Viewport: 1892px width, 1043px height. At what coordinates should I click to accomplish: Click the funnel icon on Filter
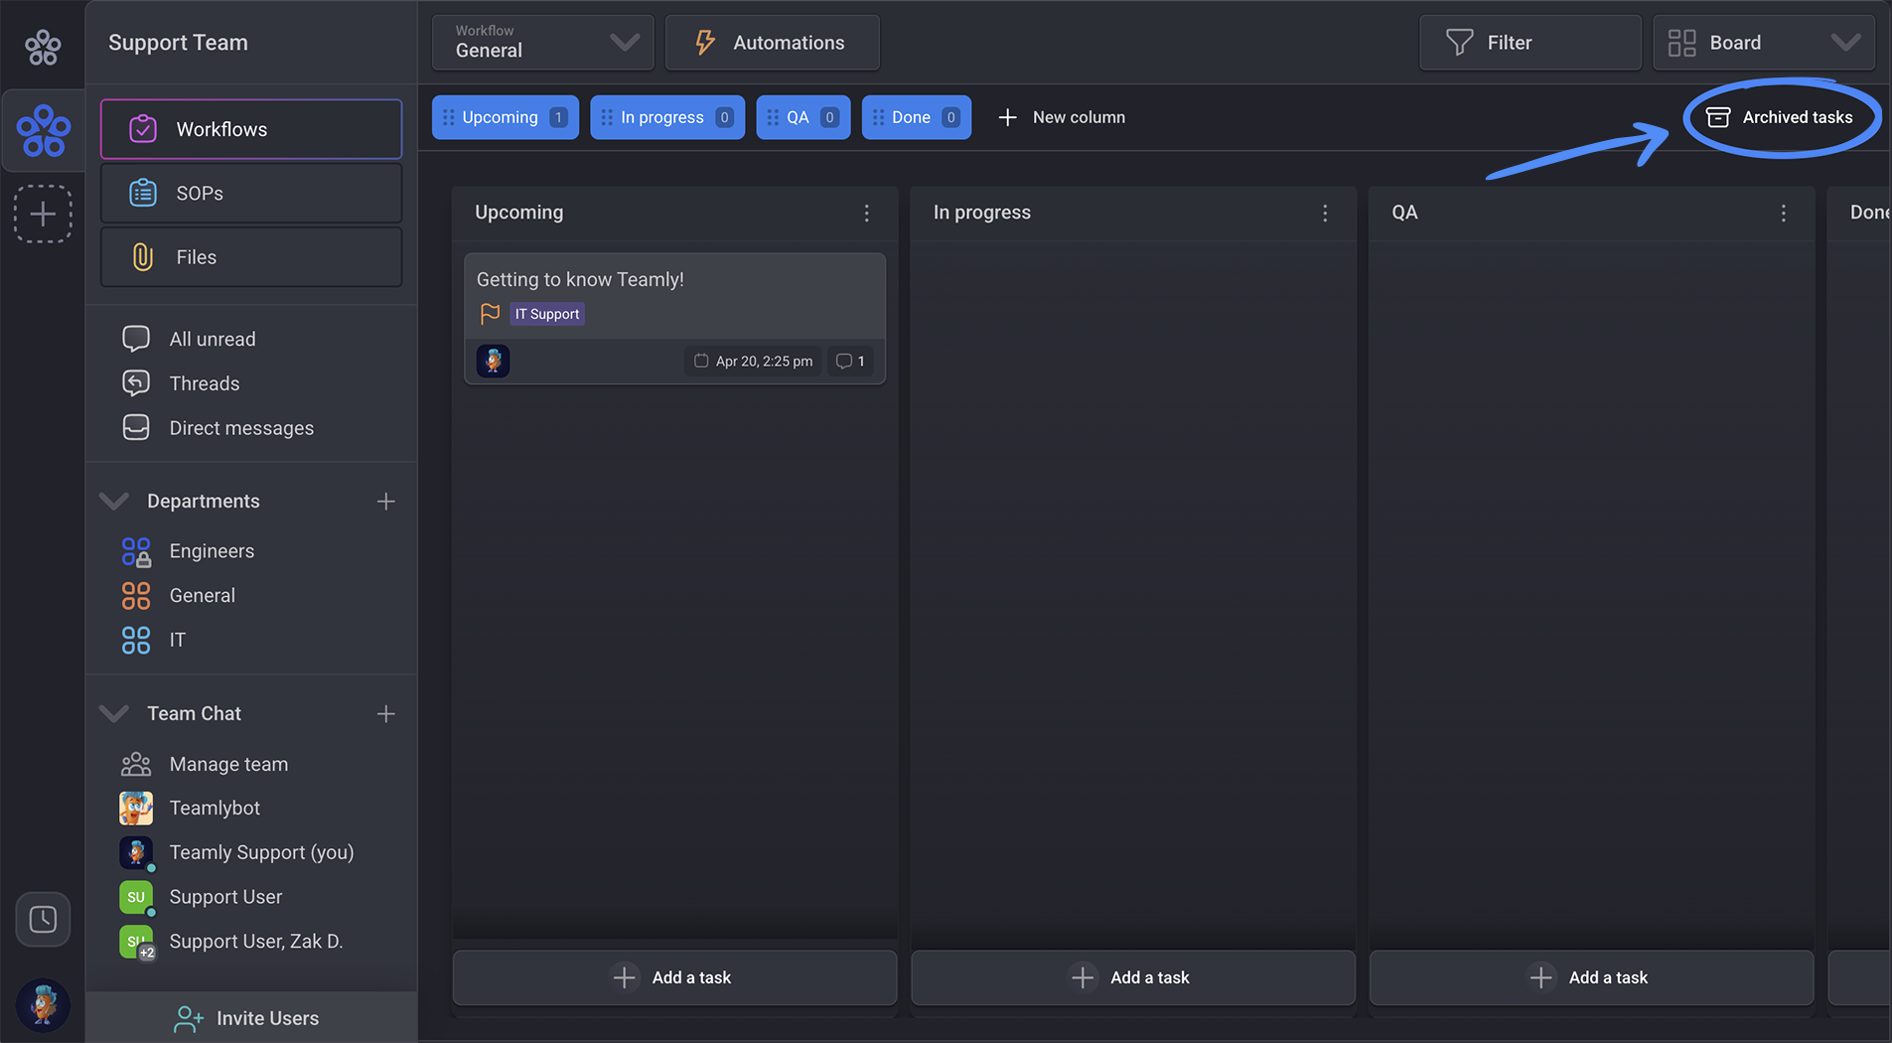click(x=1460, y=43)
